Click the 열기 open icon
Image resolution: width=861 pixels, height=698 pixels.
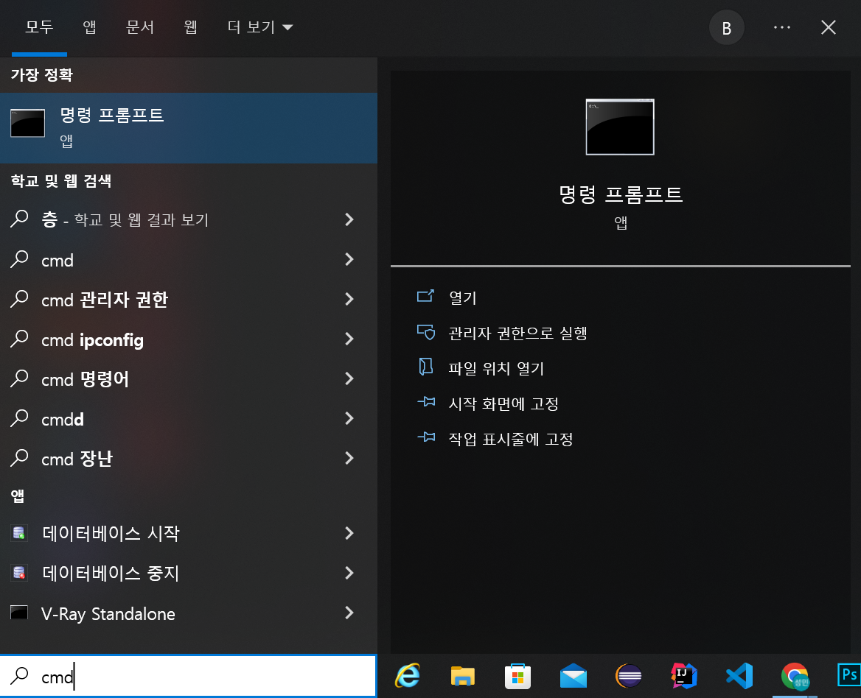[x=425, y=296]
